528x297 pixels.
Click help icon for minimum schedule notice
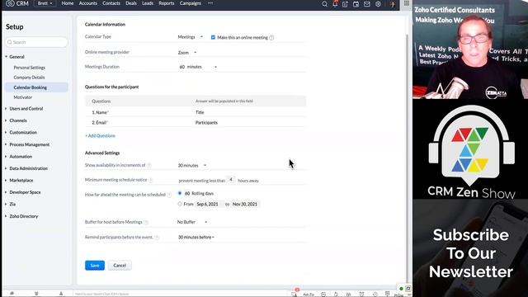(150, 180)
